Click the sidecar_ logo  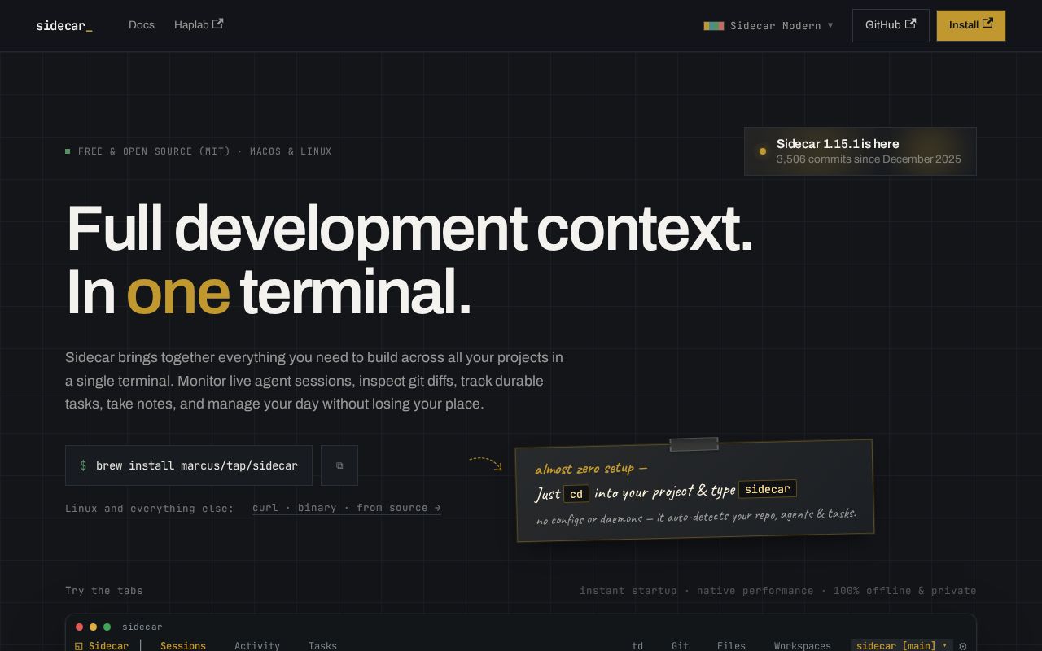point(64,26)
